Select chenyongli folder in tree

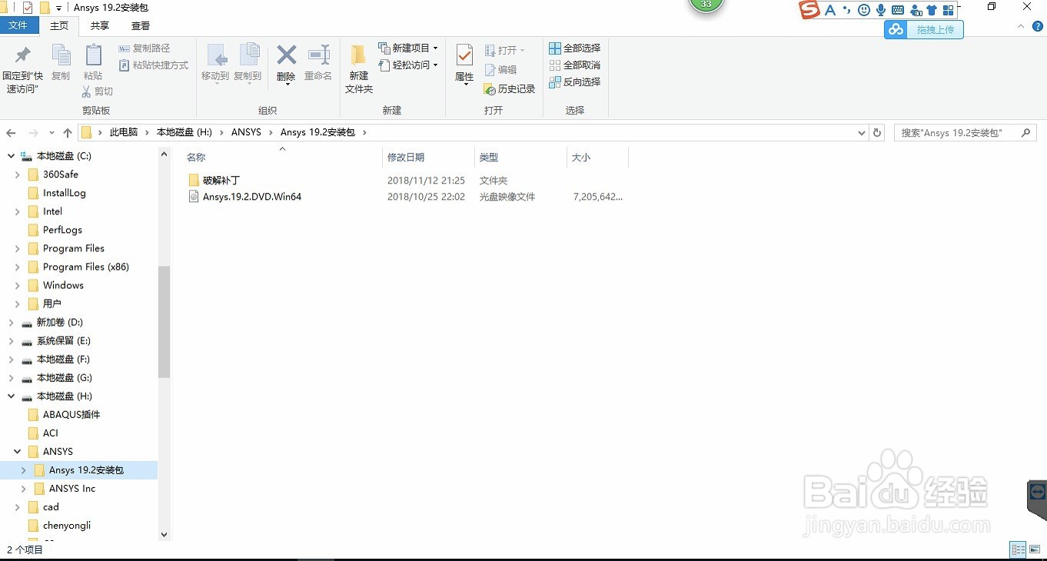pyautogui.click(x=67, y=526)
